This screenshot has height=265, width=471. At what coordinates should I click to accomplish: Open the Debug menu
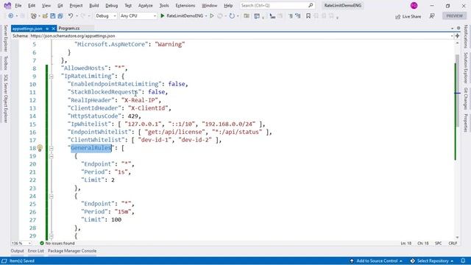point(111,5)
